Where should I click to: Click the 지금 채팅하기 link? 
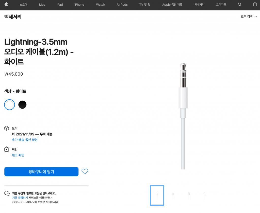[x=20, y=198]
